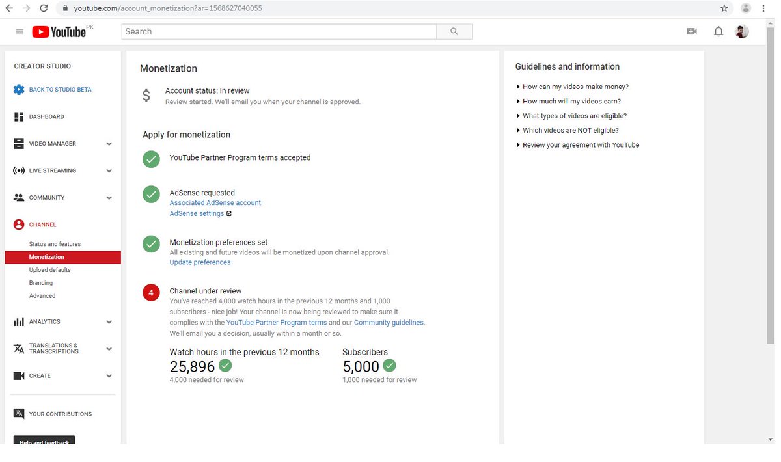Screen dimensions: 781x462
Task: Click the red step 4 circle
Action: (x=151, y=293)
